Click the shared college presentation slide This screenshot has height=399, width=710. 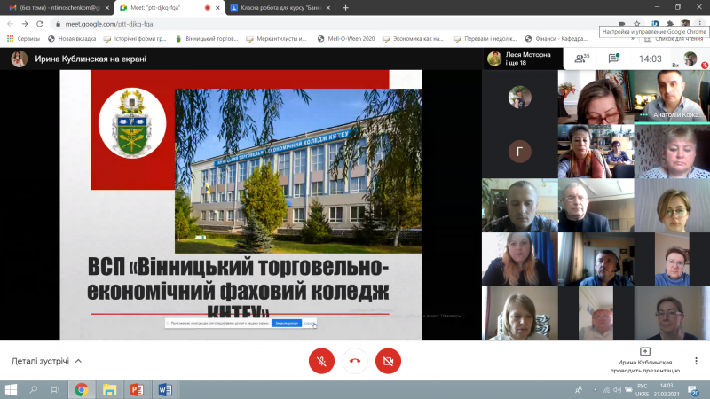(241, 205)
